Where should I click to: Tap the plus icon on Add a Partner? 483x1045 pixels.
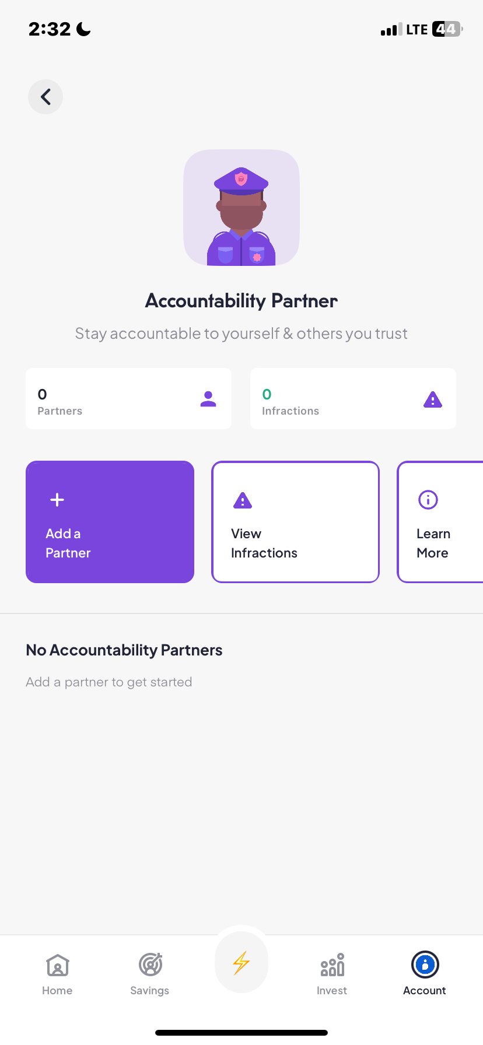pos(57,500)
